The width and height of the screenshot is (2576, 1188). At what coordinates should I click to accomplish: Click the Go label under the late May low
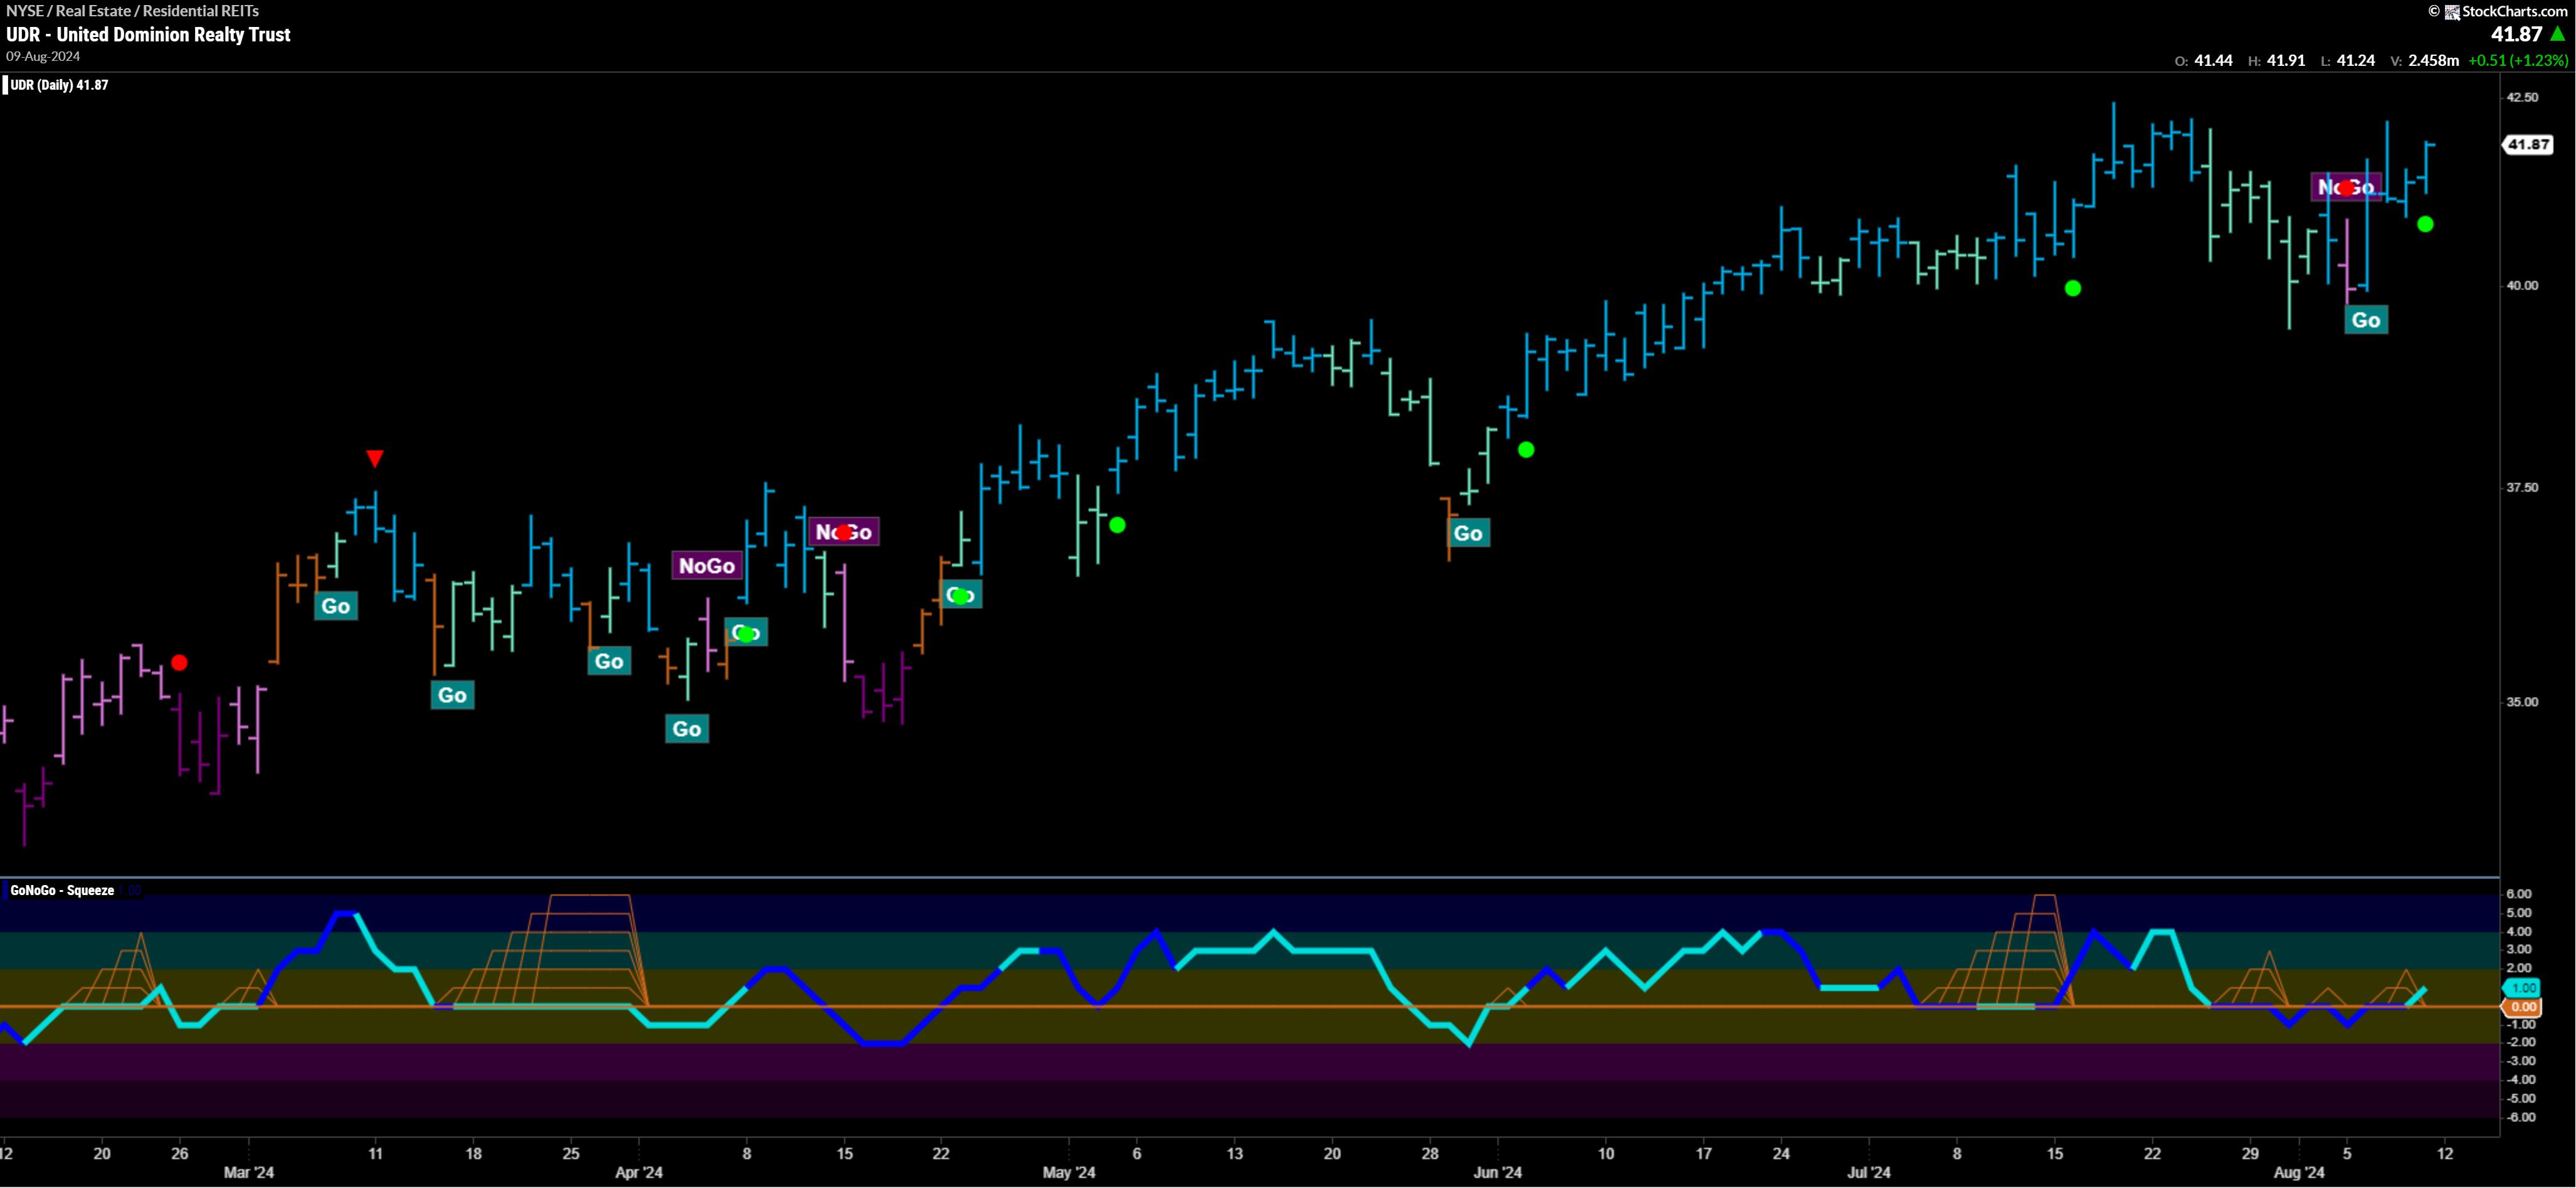click(x=1468, y=533)
